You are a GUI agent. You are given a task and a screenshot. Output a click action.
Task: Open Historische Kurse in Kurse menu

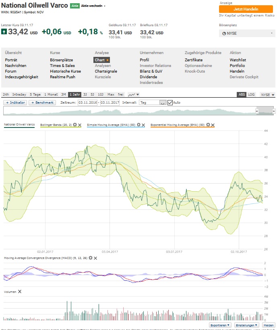[65, 71]
